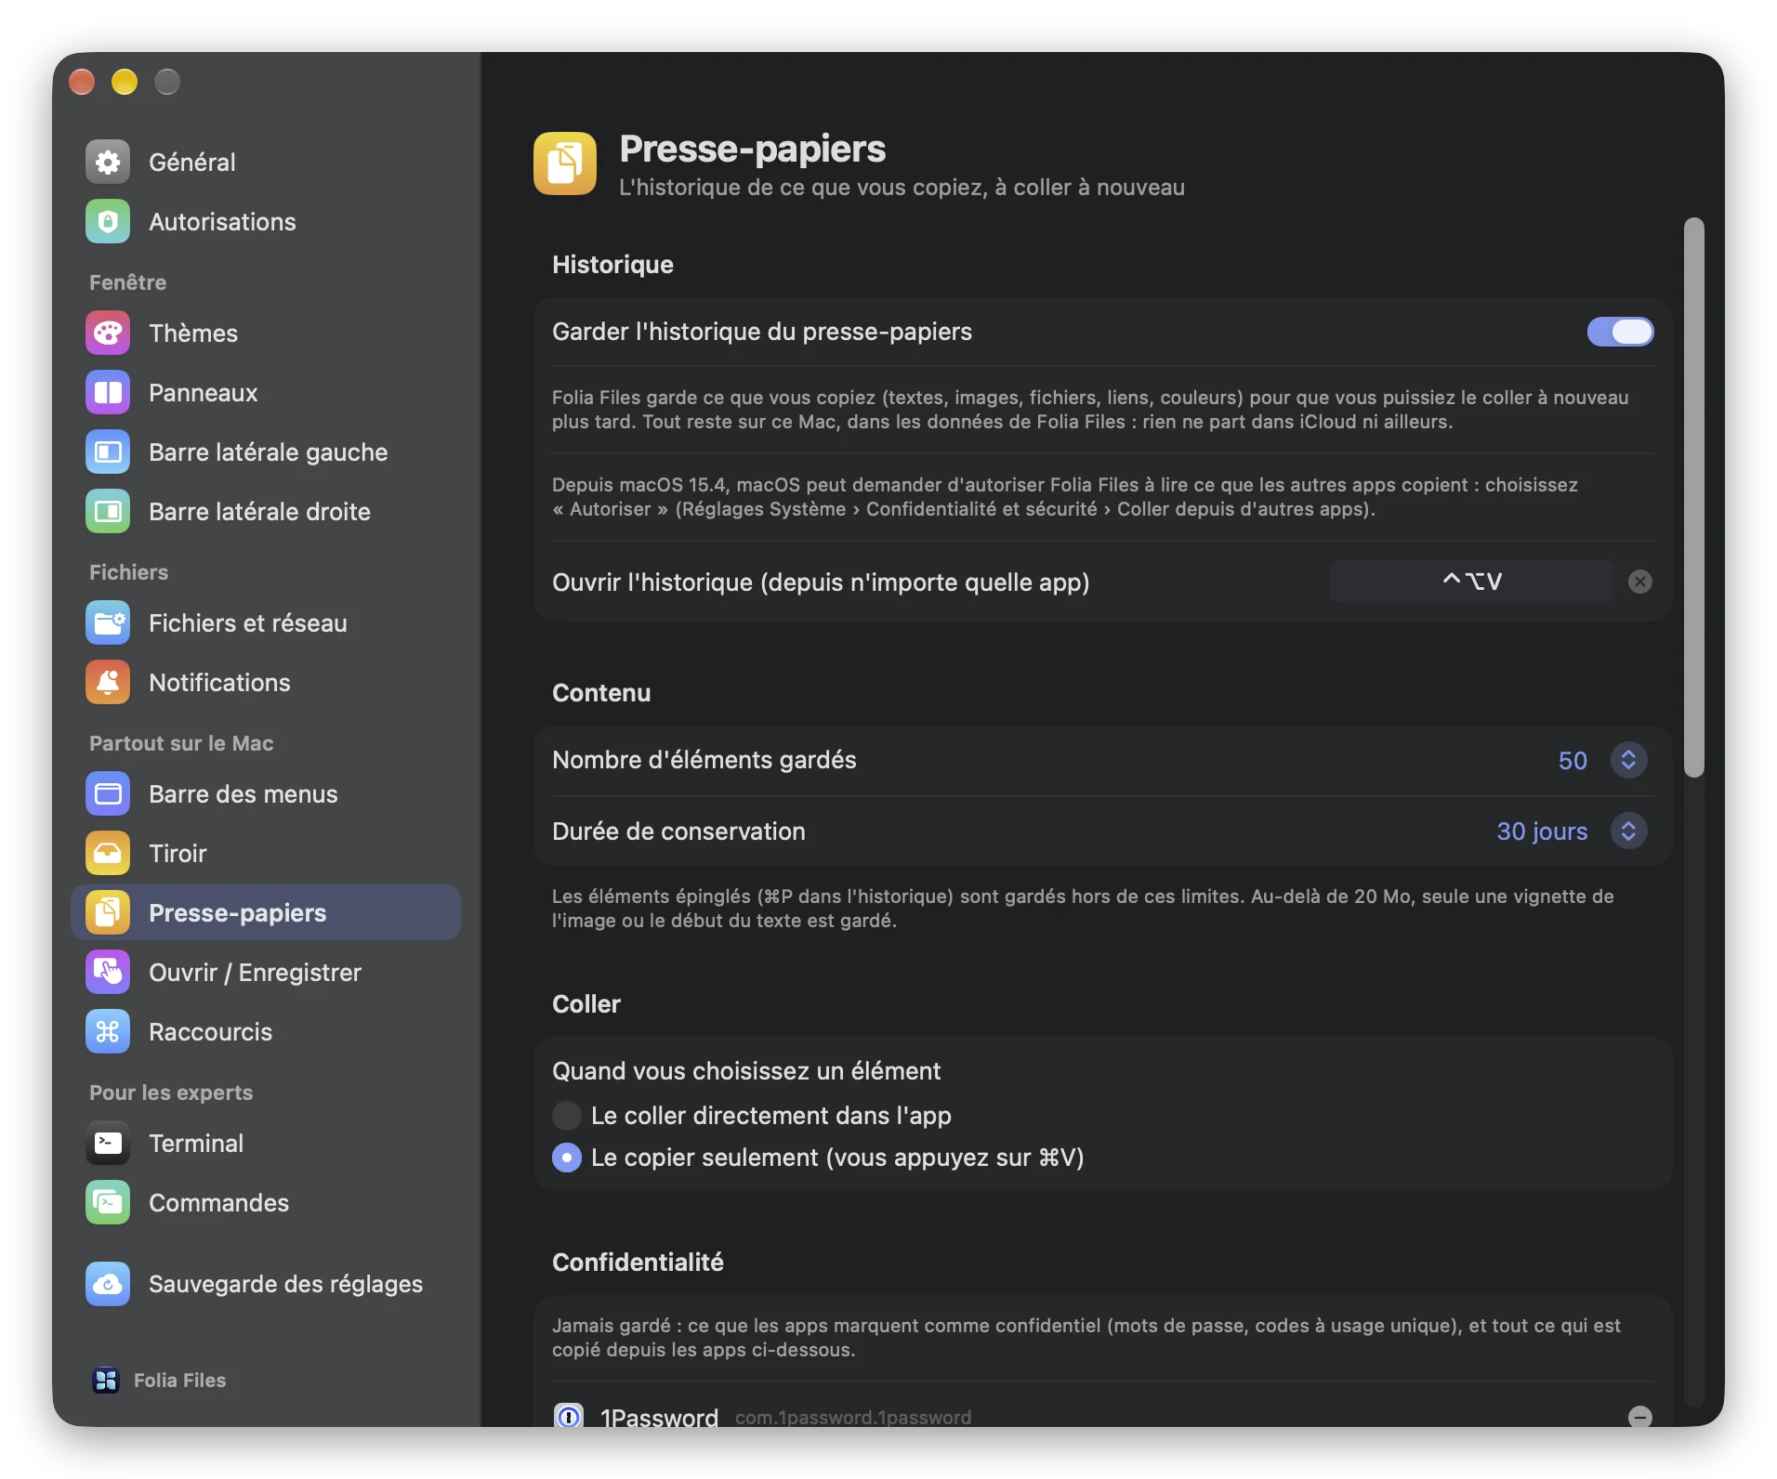The height and width of the screenshot is (1479, 1777).
Task: Click the Presse-papiers header icon
Action: tap(565, 164)
